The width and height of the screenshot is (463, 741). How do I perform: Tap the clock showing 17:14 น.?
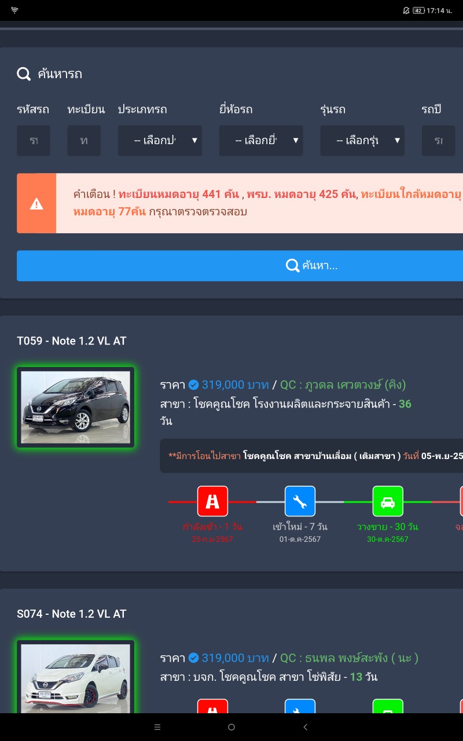pyautogui.click(x=440, y=10)
